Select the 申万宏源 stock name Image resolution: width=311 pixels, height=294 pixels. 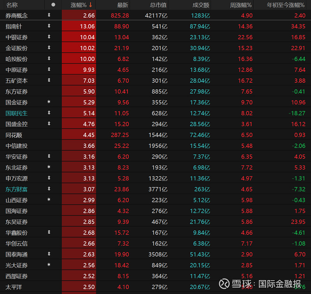point(16,178)
